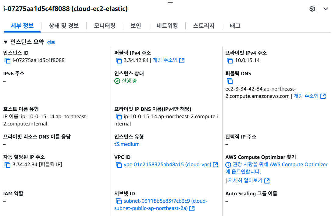Collapse the 인스턴스 요약 section

coord(5,42)
